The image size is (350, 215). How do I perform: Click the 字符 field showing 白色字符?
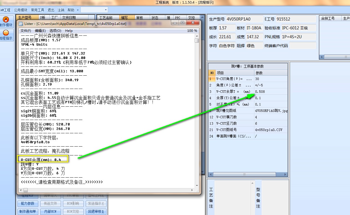(x=227, y=46)
